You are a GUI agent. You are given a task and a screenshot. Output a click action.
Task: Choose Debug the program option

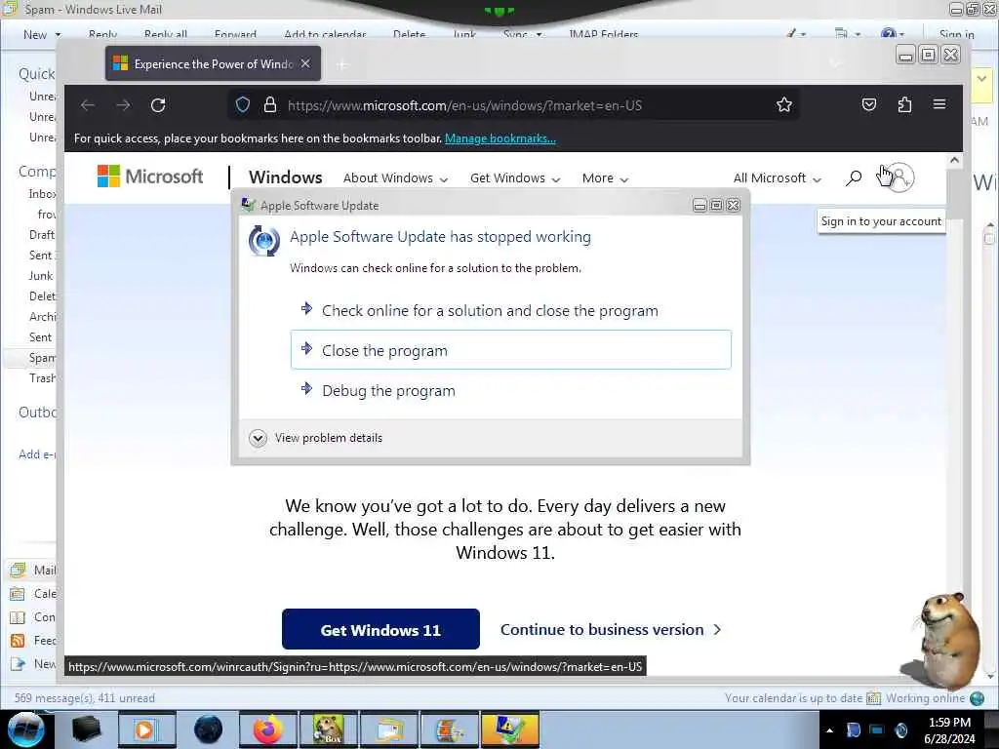(511, 390)
